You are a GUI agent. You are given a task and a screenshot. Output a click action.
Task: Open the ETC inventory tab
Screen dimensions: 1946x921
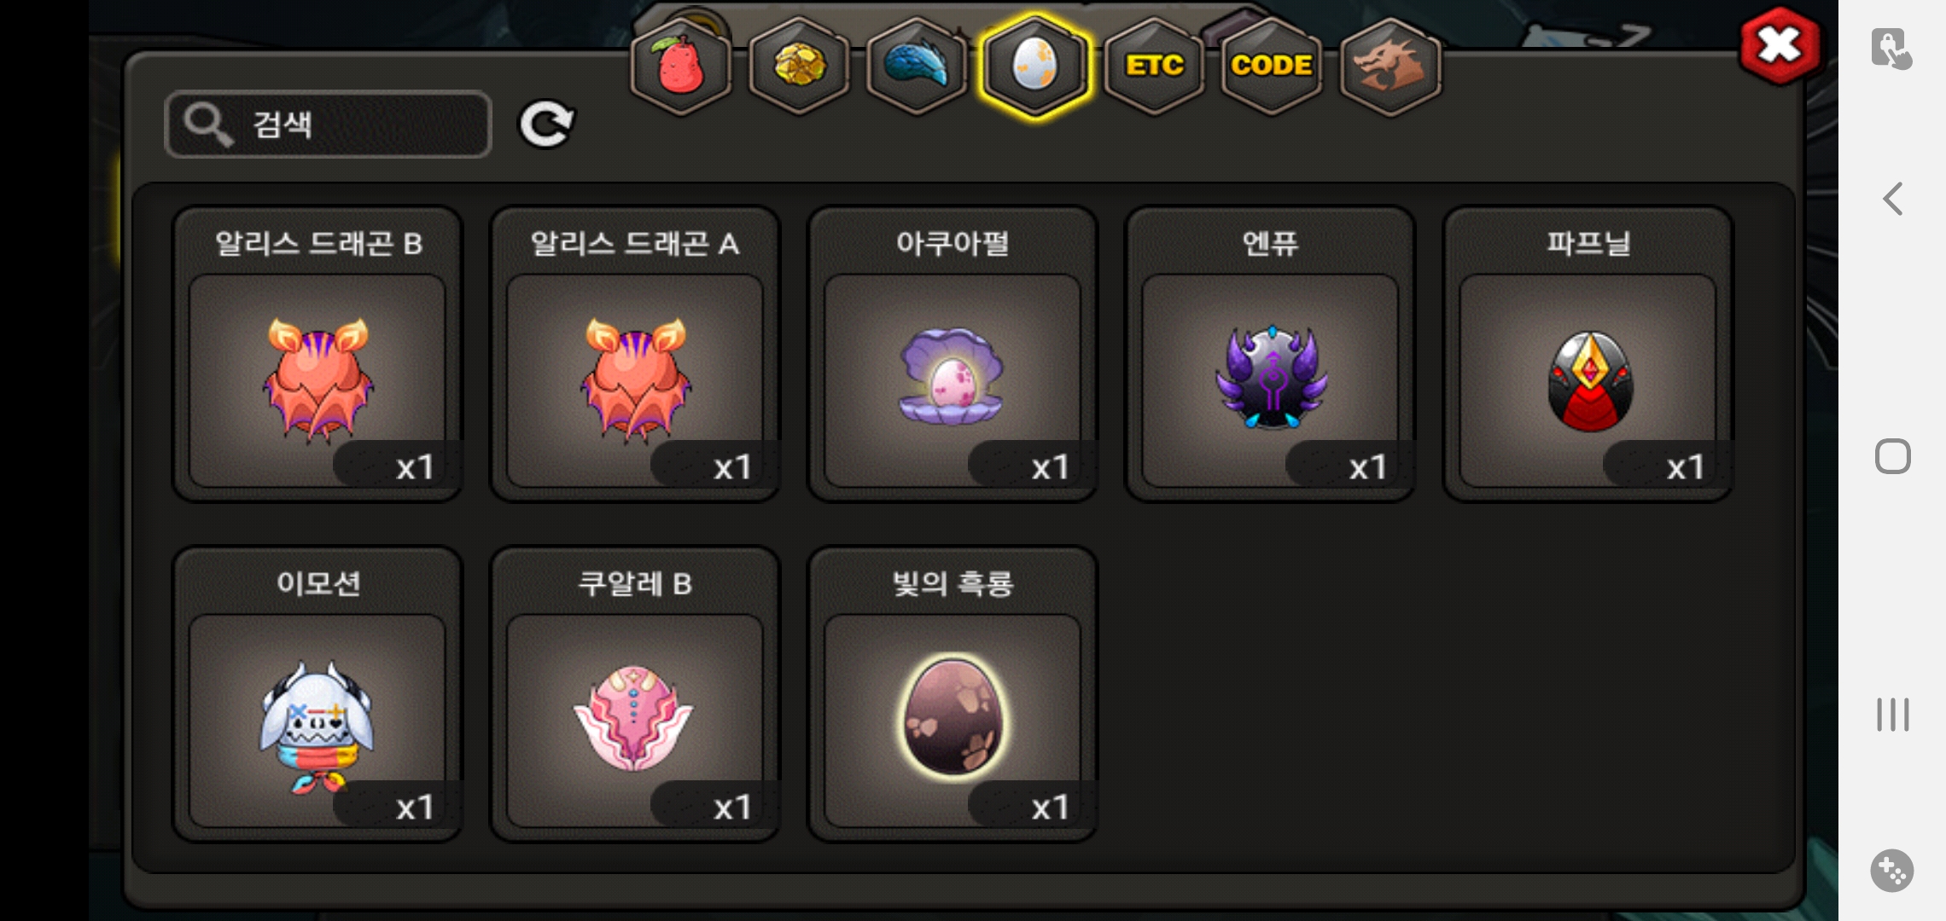pos(1154,66)
